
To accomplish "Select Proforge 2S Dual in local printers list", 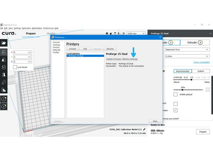I will click(x=85, y=56).
